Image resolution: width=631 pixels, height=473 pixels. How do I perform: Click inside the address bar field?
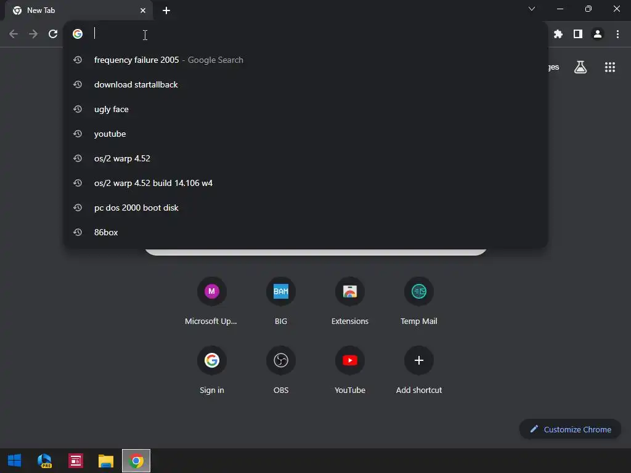click(x=306, y=34)
